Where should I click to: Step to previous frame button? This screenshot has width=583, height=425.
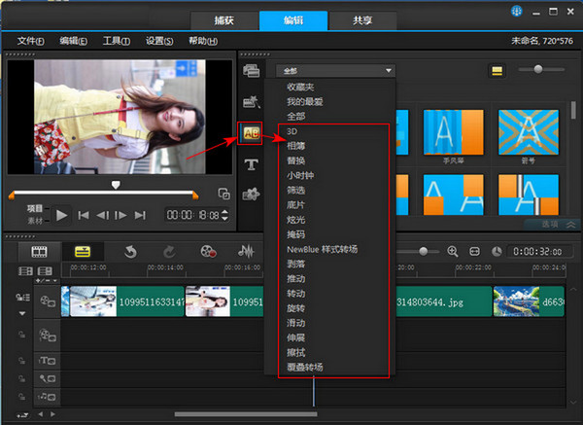point(103,215)
